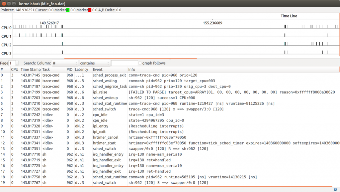Click the CPU 3 event bar near 149.526917
340x192 pixels.
point(62,52)
